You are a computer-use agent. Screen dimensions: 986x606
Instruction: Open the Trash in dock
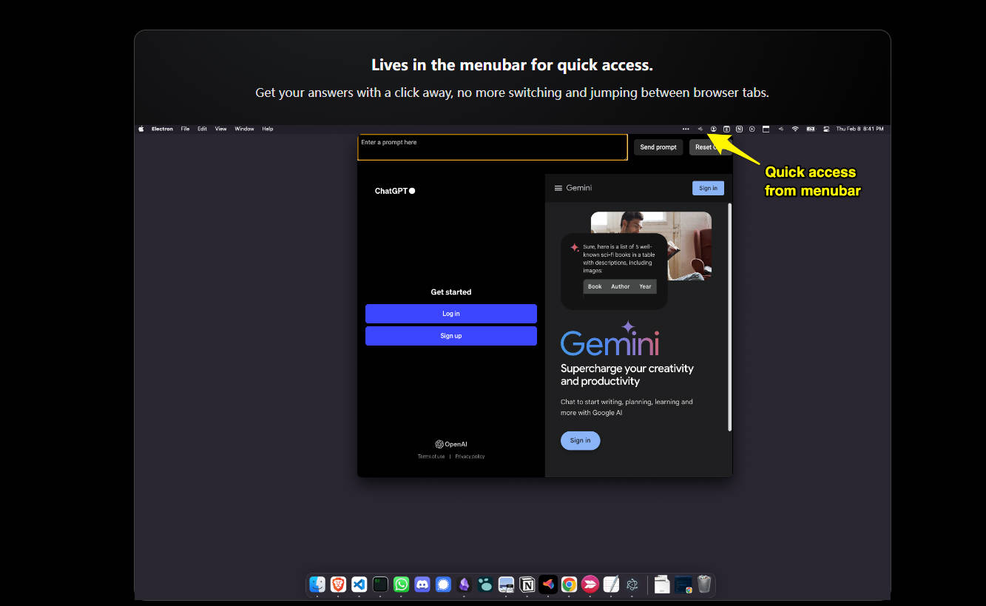click(x=704, y=585)
